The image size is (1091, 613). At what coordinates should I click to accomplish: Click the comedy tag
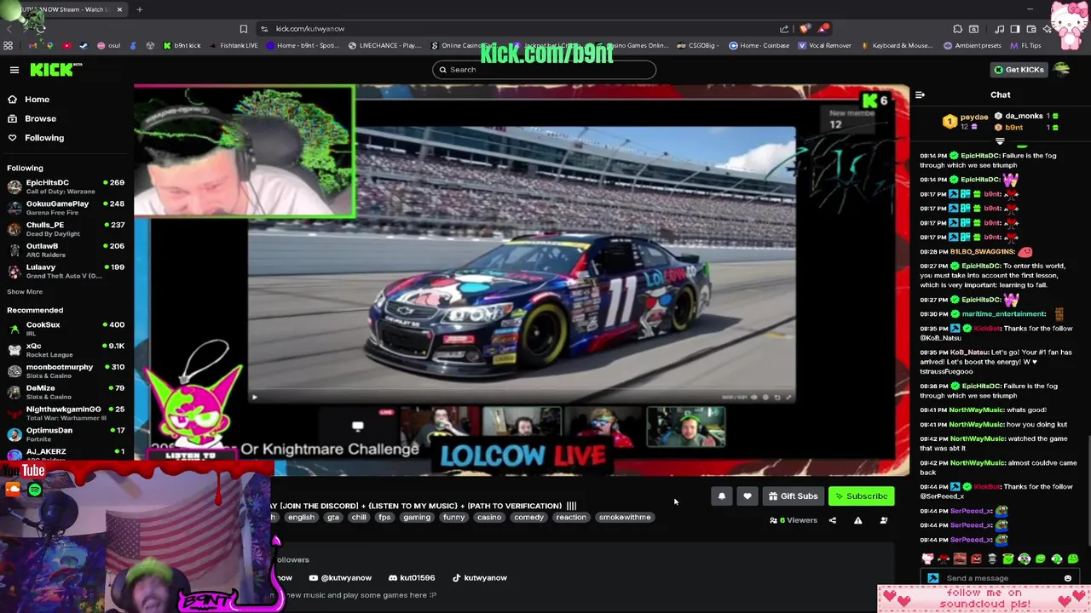click(528, 518)
